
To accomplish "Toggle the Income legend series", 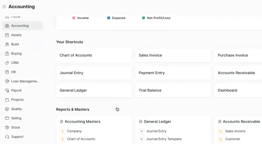I will coord(81,18).
